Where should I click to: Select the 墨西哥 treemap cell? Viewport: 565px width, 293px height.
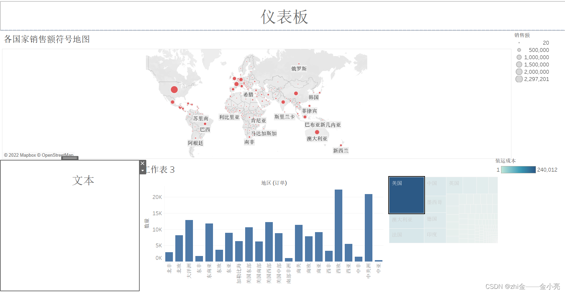tap(435, 205)
